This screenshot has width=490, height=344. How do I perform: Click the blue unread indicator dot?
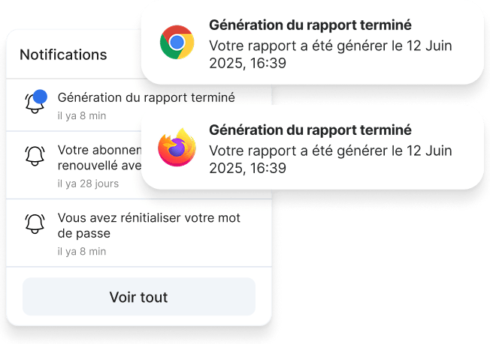point(41,95)
